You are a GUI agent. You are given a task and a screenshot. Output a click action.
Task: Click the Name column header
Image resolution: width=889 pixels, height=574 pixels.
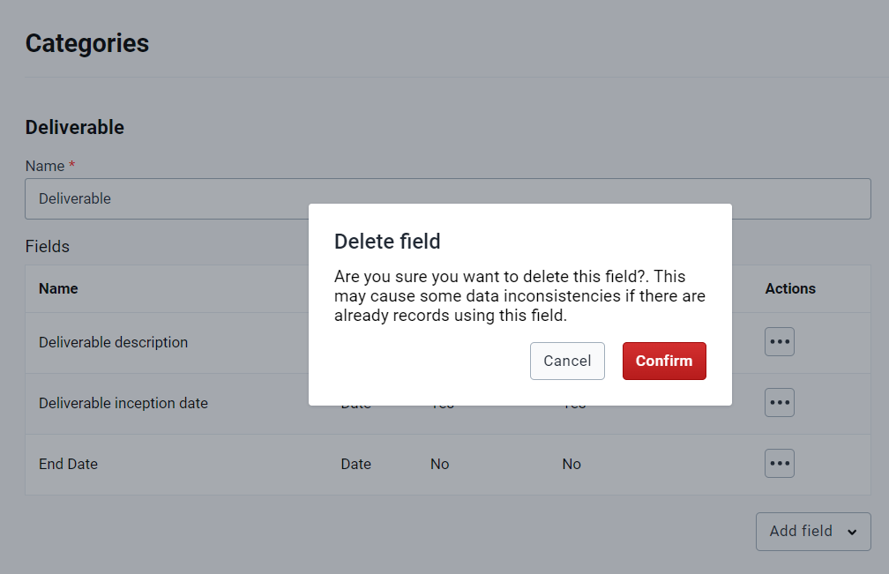click(x=58, y=288)
